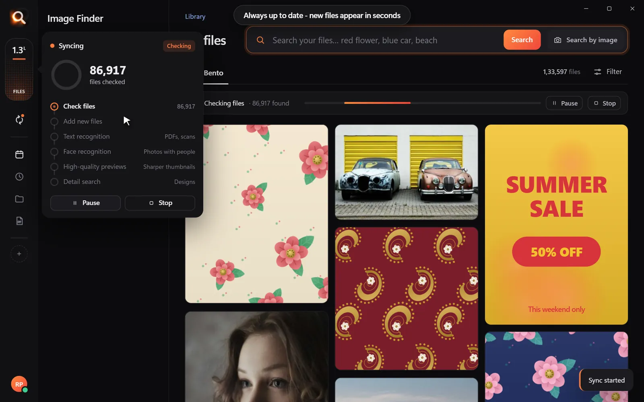Image resolution: width=644 pixels, height=402 pixels.
Task: Open the two vintage cars photo
Action: coord(407,172)
